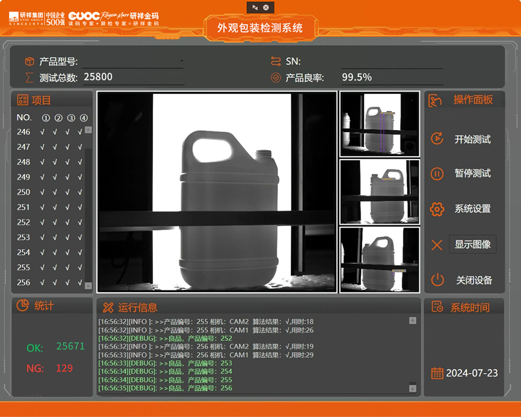Image resolution: width=521 pixels, height=417 pixels.
Task: Click the 运行信息 tools icon
Action: 108,307
